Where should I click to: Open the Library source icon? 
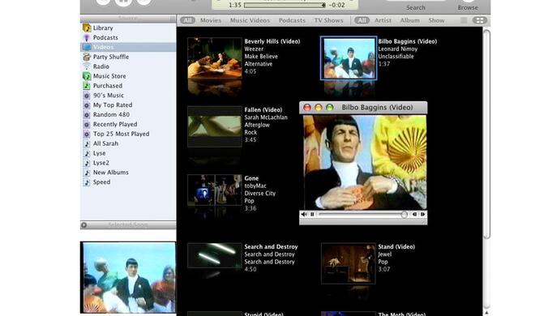coord(87,28)
